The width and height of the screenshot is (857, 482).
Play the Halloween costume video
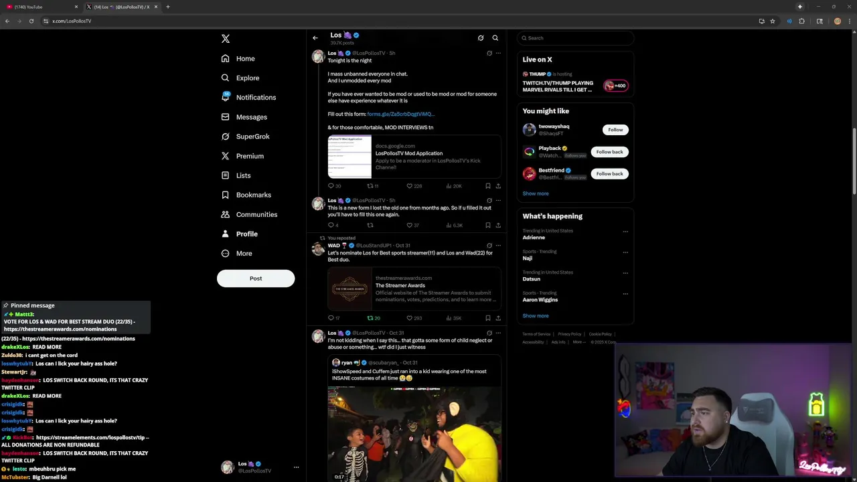point(414,434)
